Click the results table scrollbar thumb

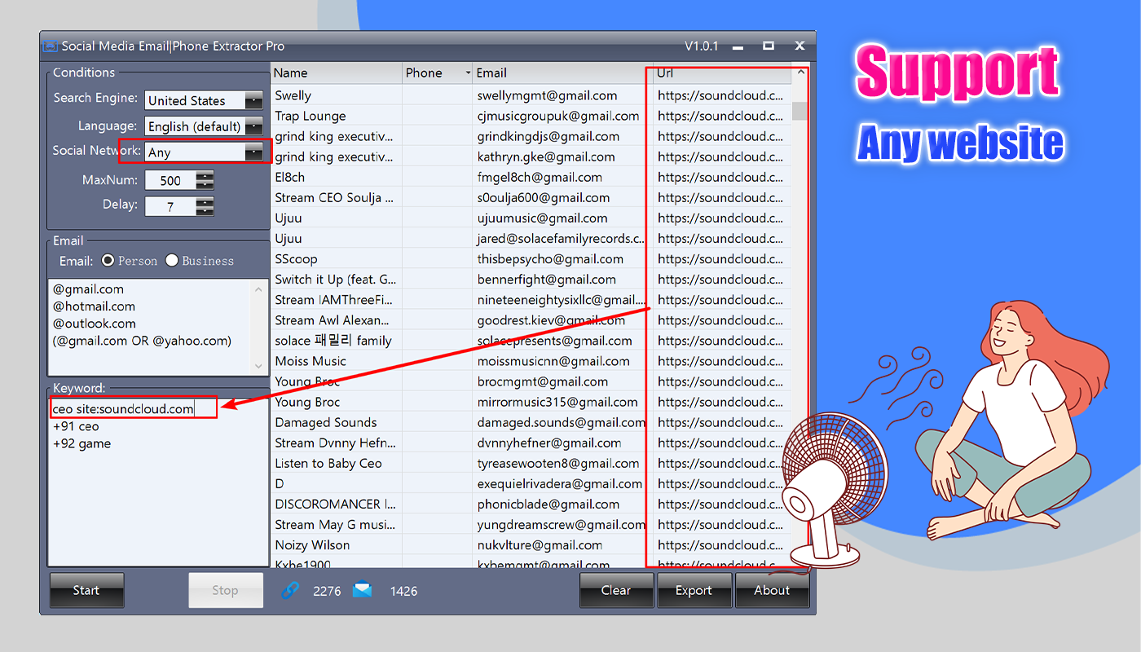[x=800, y=111]
